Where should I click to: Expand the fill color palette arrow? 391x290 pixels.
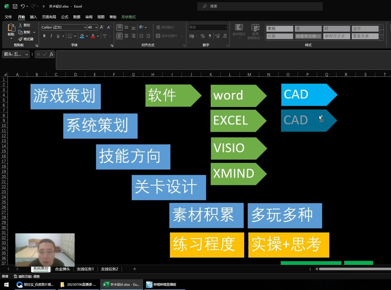(x=87, y=36)
